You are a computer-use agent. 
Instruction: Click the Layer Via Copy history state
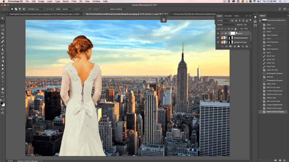tap(273, 70)
